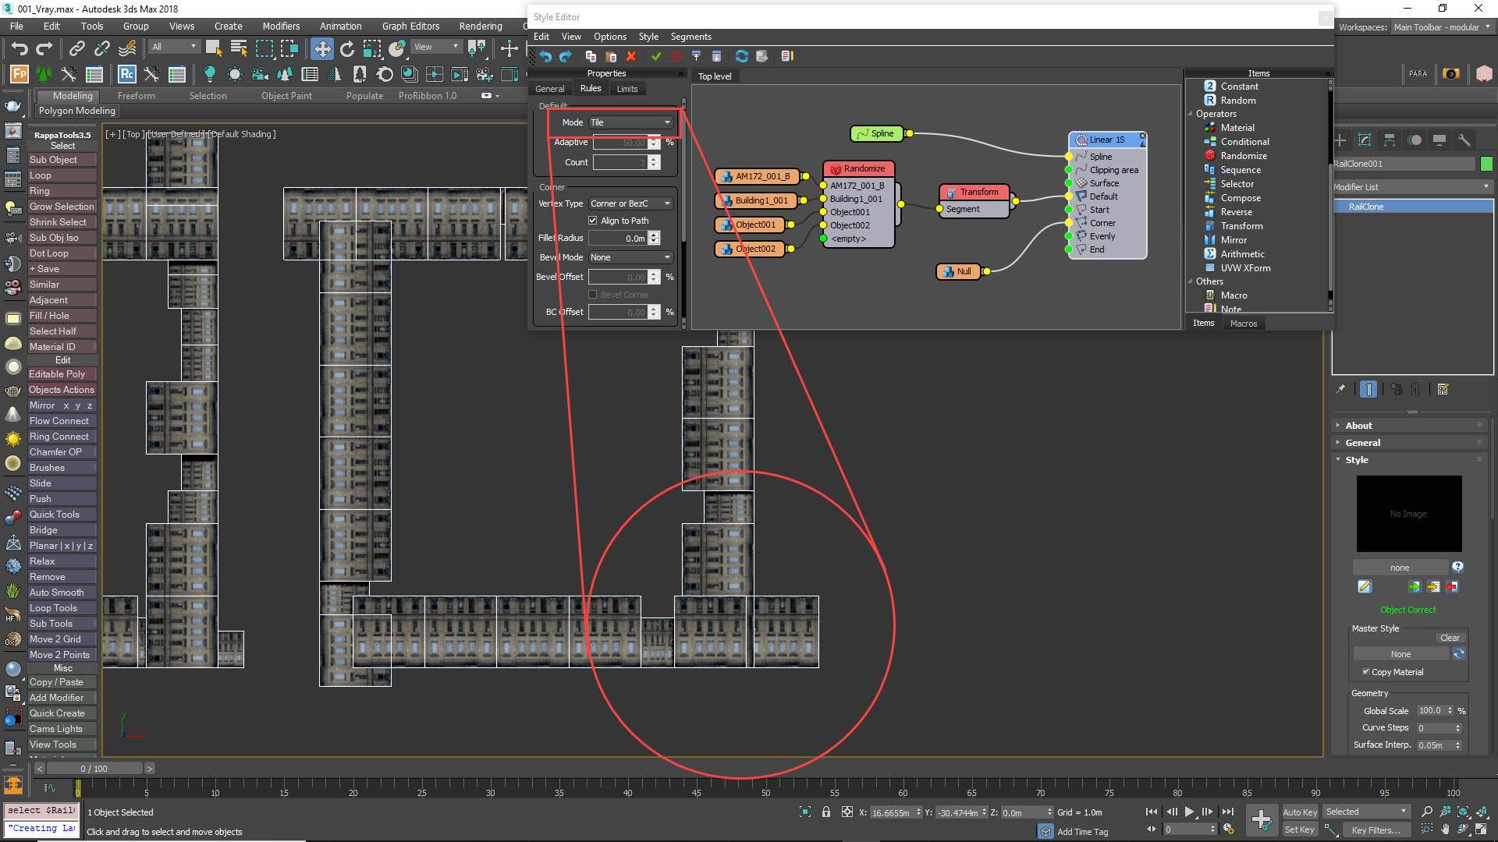This screenshot has width=1498, height=842.
Task: Open the Vertex Type dropdown
Action: [x=630, y=203]
